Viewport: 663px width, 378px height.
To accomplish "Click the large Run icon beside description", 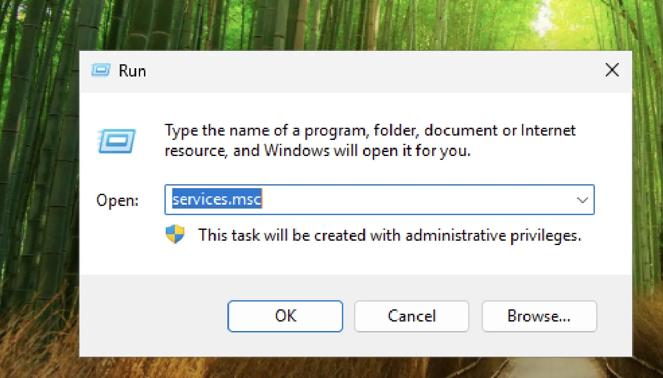I will pos(117,141).
